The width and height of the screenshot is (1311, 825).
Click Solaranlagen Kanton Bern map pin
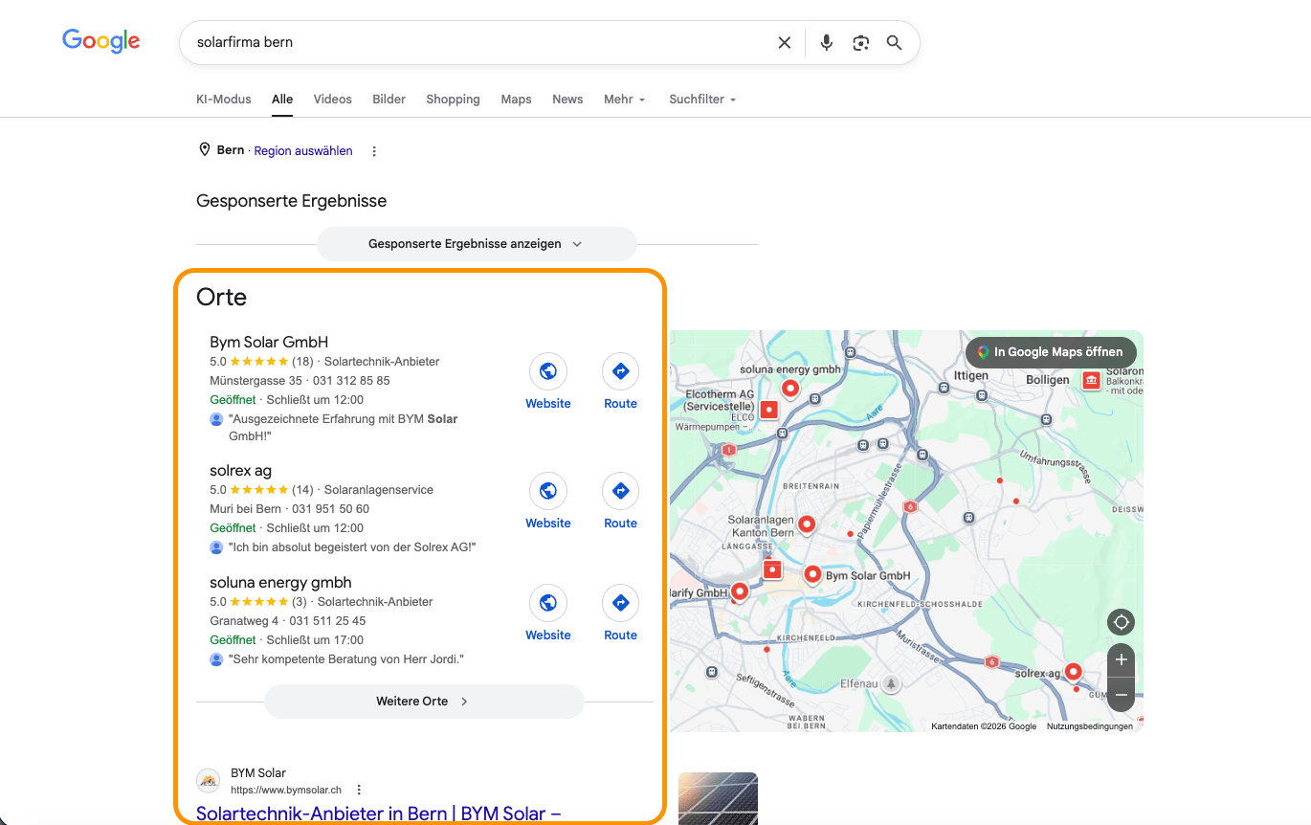pyautogui.click(x=807, y=524)
